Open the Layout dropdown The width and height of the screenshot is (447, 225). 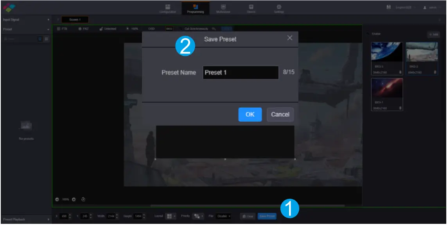pyautogui.click(x=171, y=216)
